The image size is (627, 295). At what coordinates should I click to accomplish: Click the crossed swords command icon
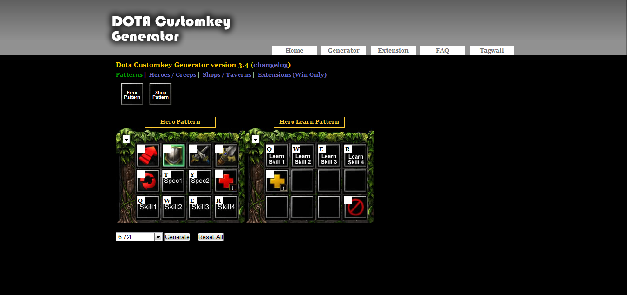click(x=200, y=155)
